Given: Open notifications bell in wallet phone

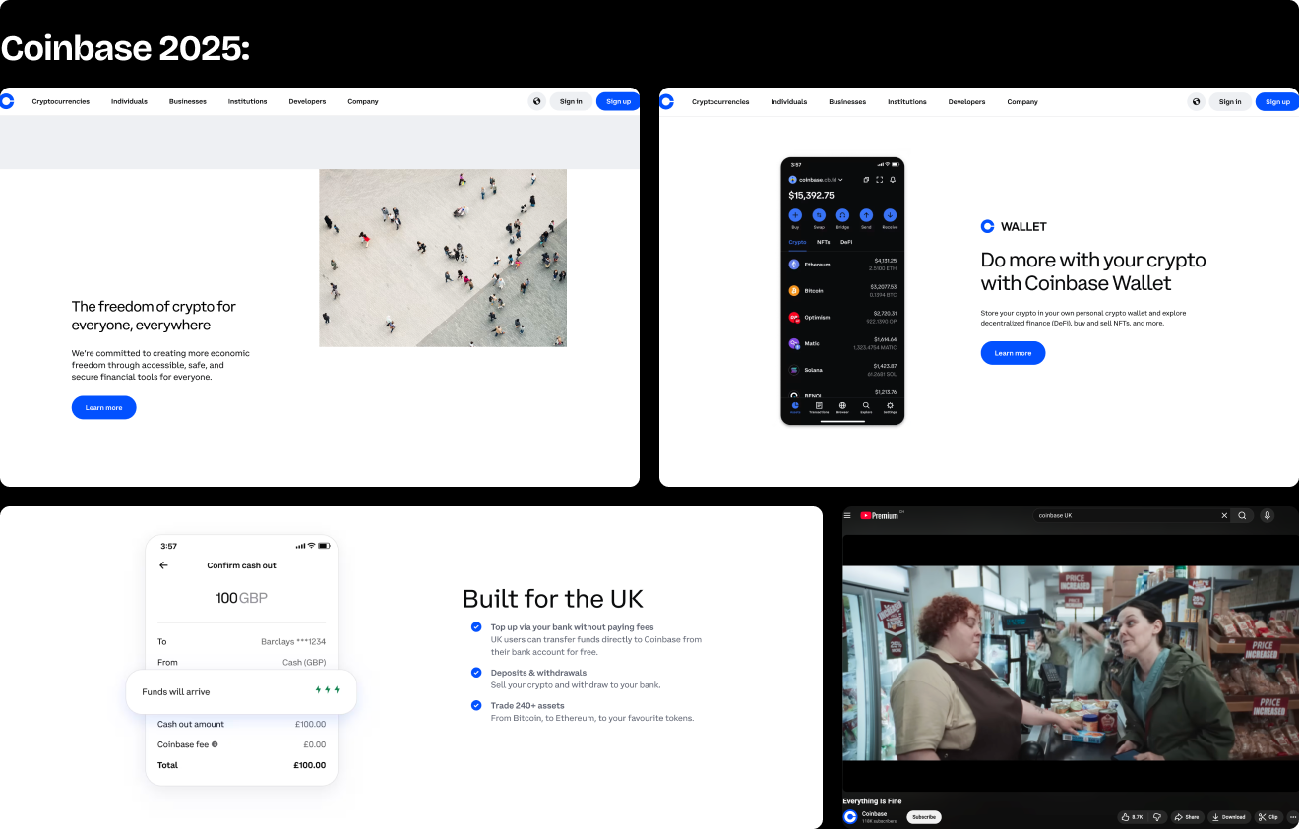Looking at the screenshot, I should point(893,180).
